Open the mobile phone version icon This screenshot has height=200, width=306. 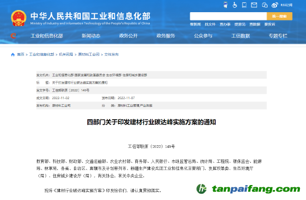pyautogui.click(x=244, y=5)
